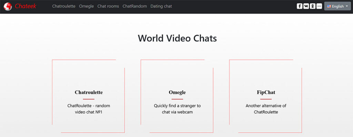Navigate to Dating chat
353x137 pixels.
161,6
